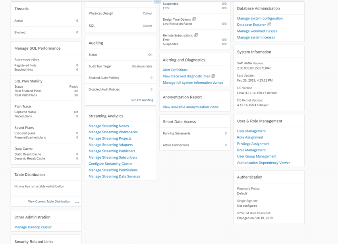The image size is (338, 244).
Task: Open the Data Cache section
Action: click(46, 154)
